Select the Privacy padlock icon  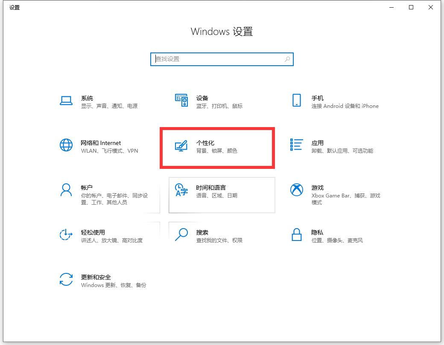click(x=296, y=235)
